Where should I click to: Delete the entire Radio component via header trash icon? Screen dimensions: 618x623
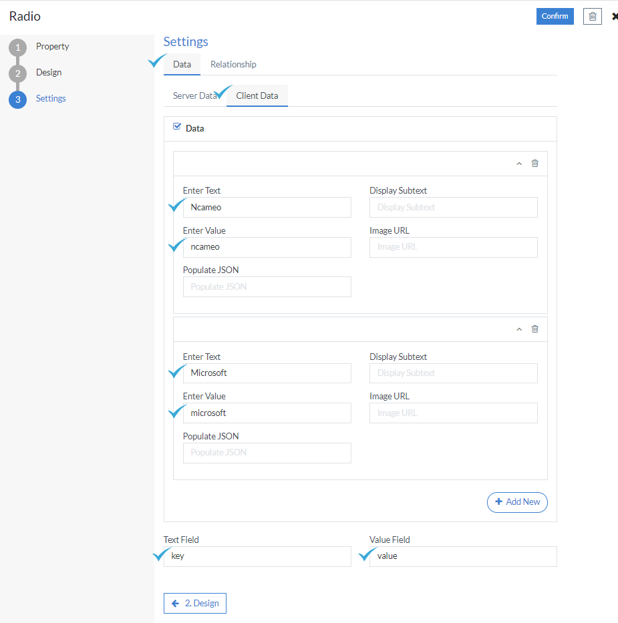pos(592,16)
